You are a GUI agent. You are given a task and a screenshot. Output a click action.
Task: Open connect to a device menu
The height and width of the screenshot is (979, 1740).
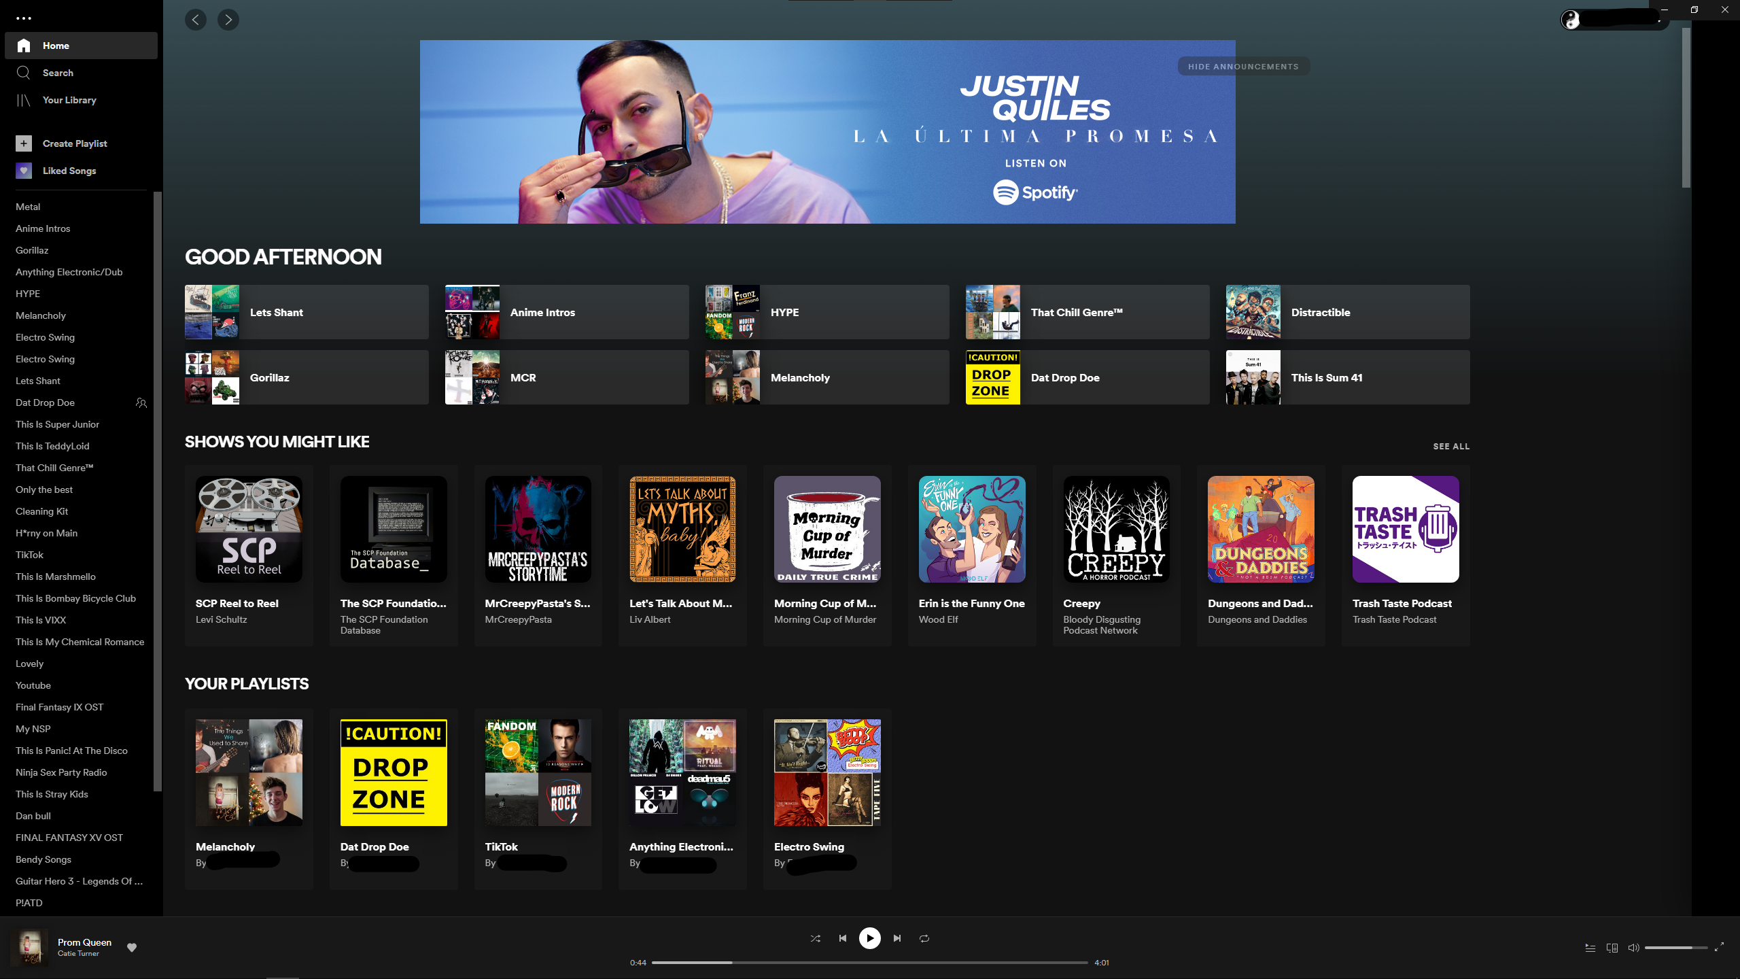coord(1612,948)
